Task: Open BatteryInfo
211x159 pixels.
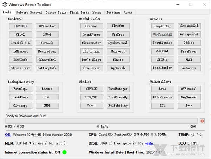Action: tap(47, 68)
